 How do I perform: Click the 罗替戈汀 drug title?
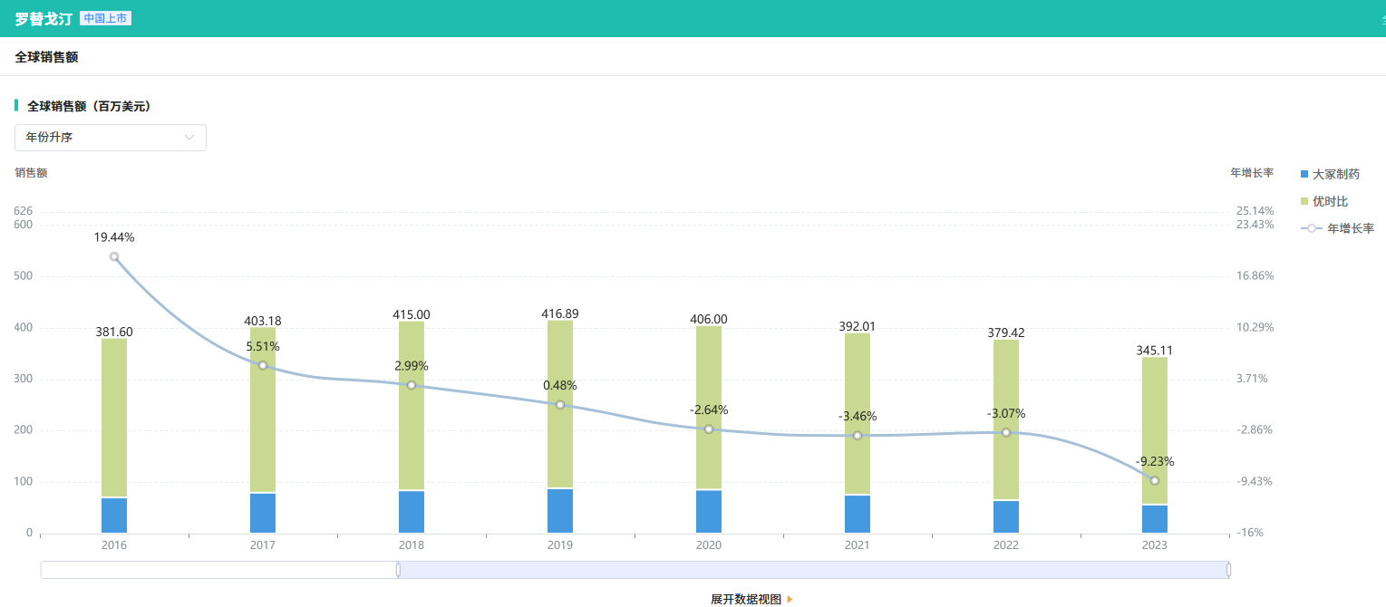tap(43, 19)
